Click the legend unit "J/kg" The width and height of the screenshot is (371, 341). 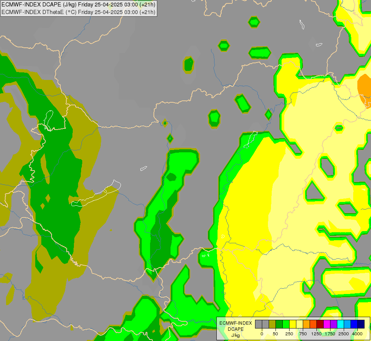[236, 336]
